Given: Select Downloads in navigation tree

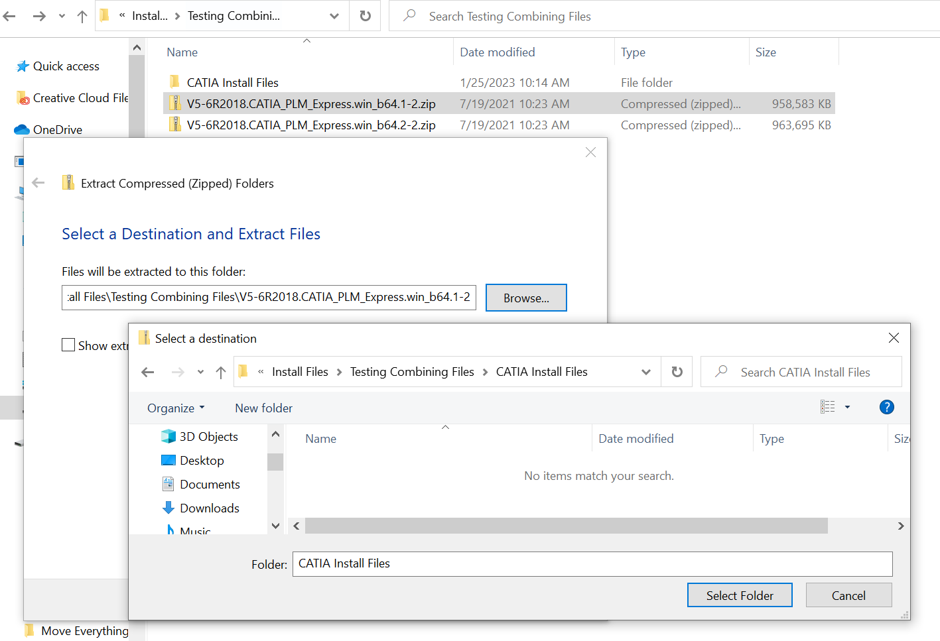Looking at the screenshot, I should coord(210,508).
